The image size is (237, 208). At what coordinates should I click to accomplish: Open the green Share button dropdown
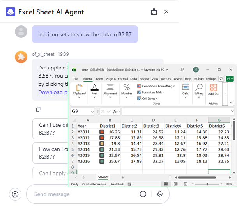coord(230,79)
